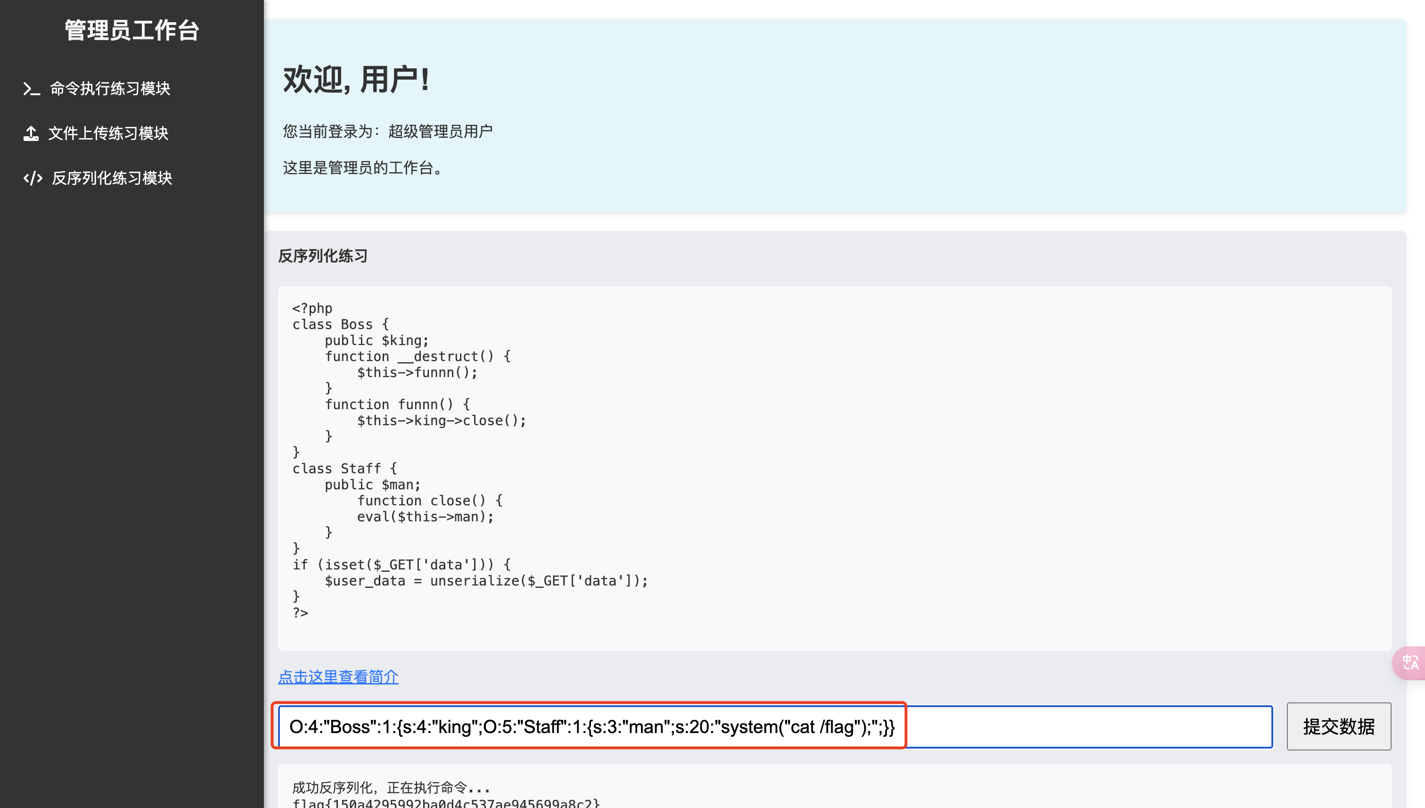Click the 成功反序列化 status message
The height and width of the screenshot is (808, 1425).
pos(391,787)
